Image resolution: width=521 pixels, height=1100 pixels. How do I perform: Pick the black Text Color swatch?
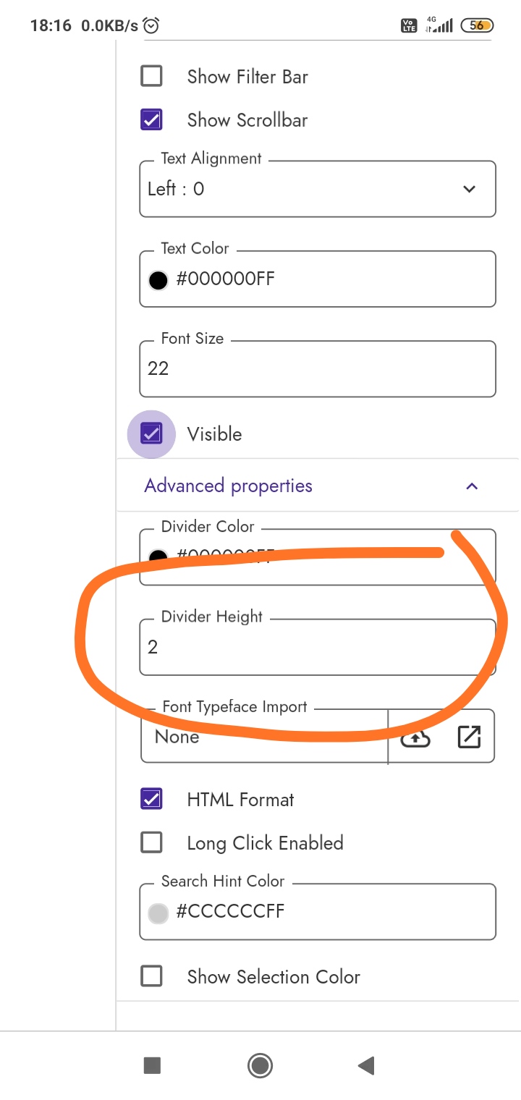(158, 280)
